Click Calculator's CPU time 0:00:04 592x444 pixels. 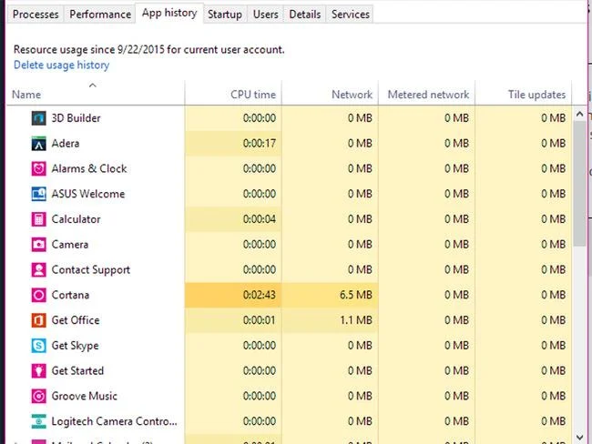click(260, 219)
